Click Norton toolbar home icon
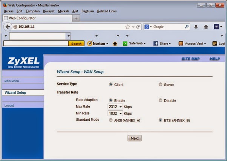Viewport: 227px width, 161px height. pyautogui.click(x=115, y=44)
